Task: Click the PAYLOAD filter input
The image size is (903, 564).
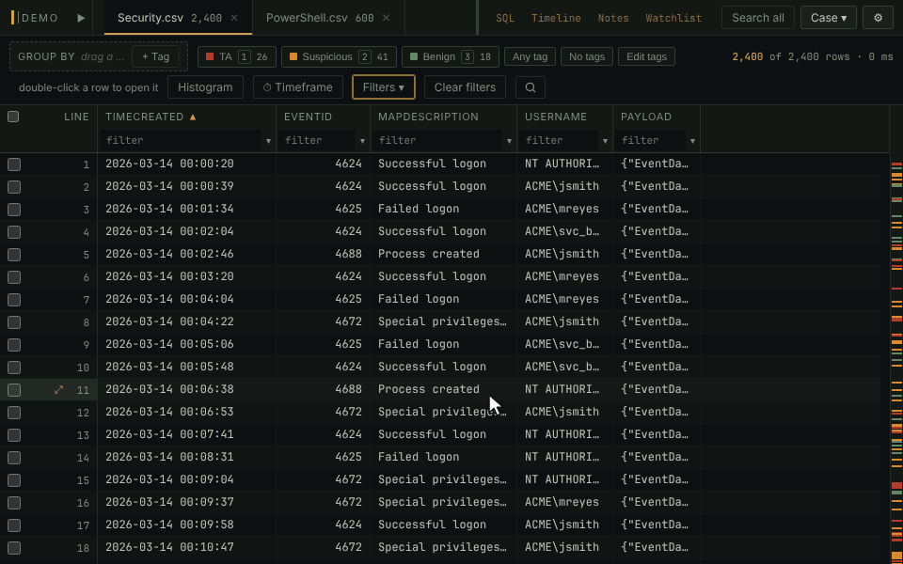Action: click(651, 141)
